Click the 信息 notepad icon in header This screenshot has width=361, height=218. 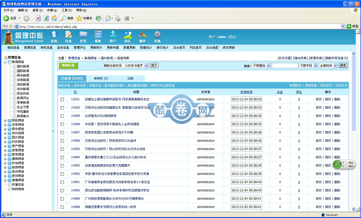pos(69,35)
